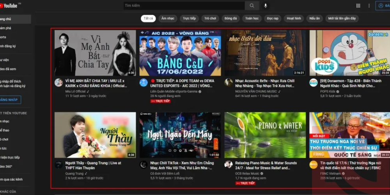Open Quang Trung channel avatar
This screenshot has height=195, width=390.
coord(59,165)
